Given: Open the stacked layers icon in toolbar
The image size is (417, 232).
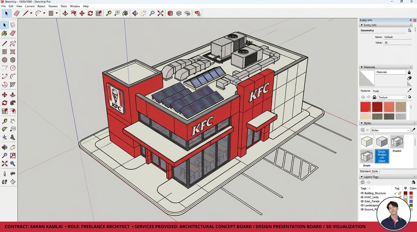Looking at the screenshot, I should tap(179, 13).
